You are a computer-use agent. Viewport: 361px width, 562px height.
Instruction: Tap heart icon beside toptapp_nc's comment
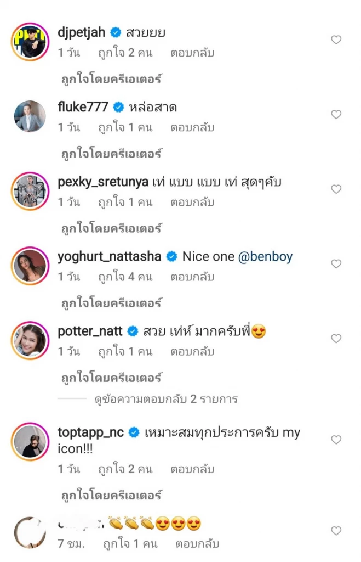coord(336,440)
